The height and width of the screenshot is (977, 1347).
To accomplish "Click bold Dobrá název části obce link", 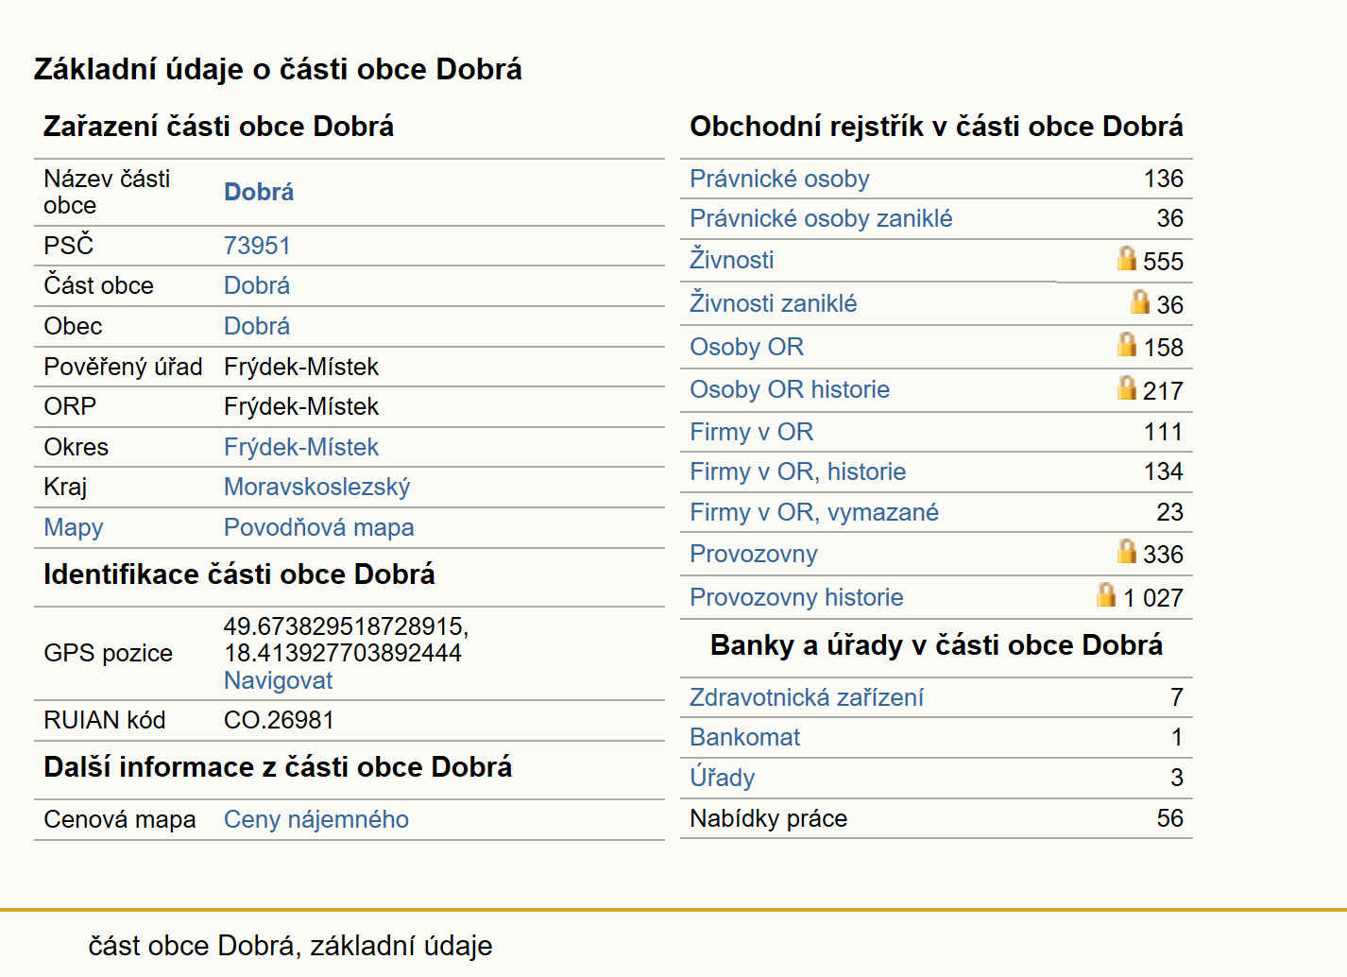I will tap(259, 192).
